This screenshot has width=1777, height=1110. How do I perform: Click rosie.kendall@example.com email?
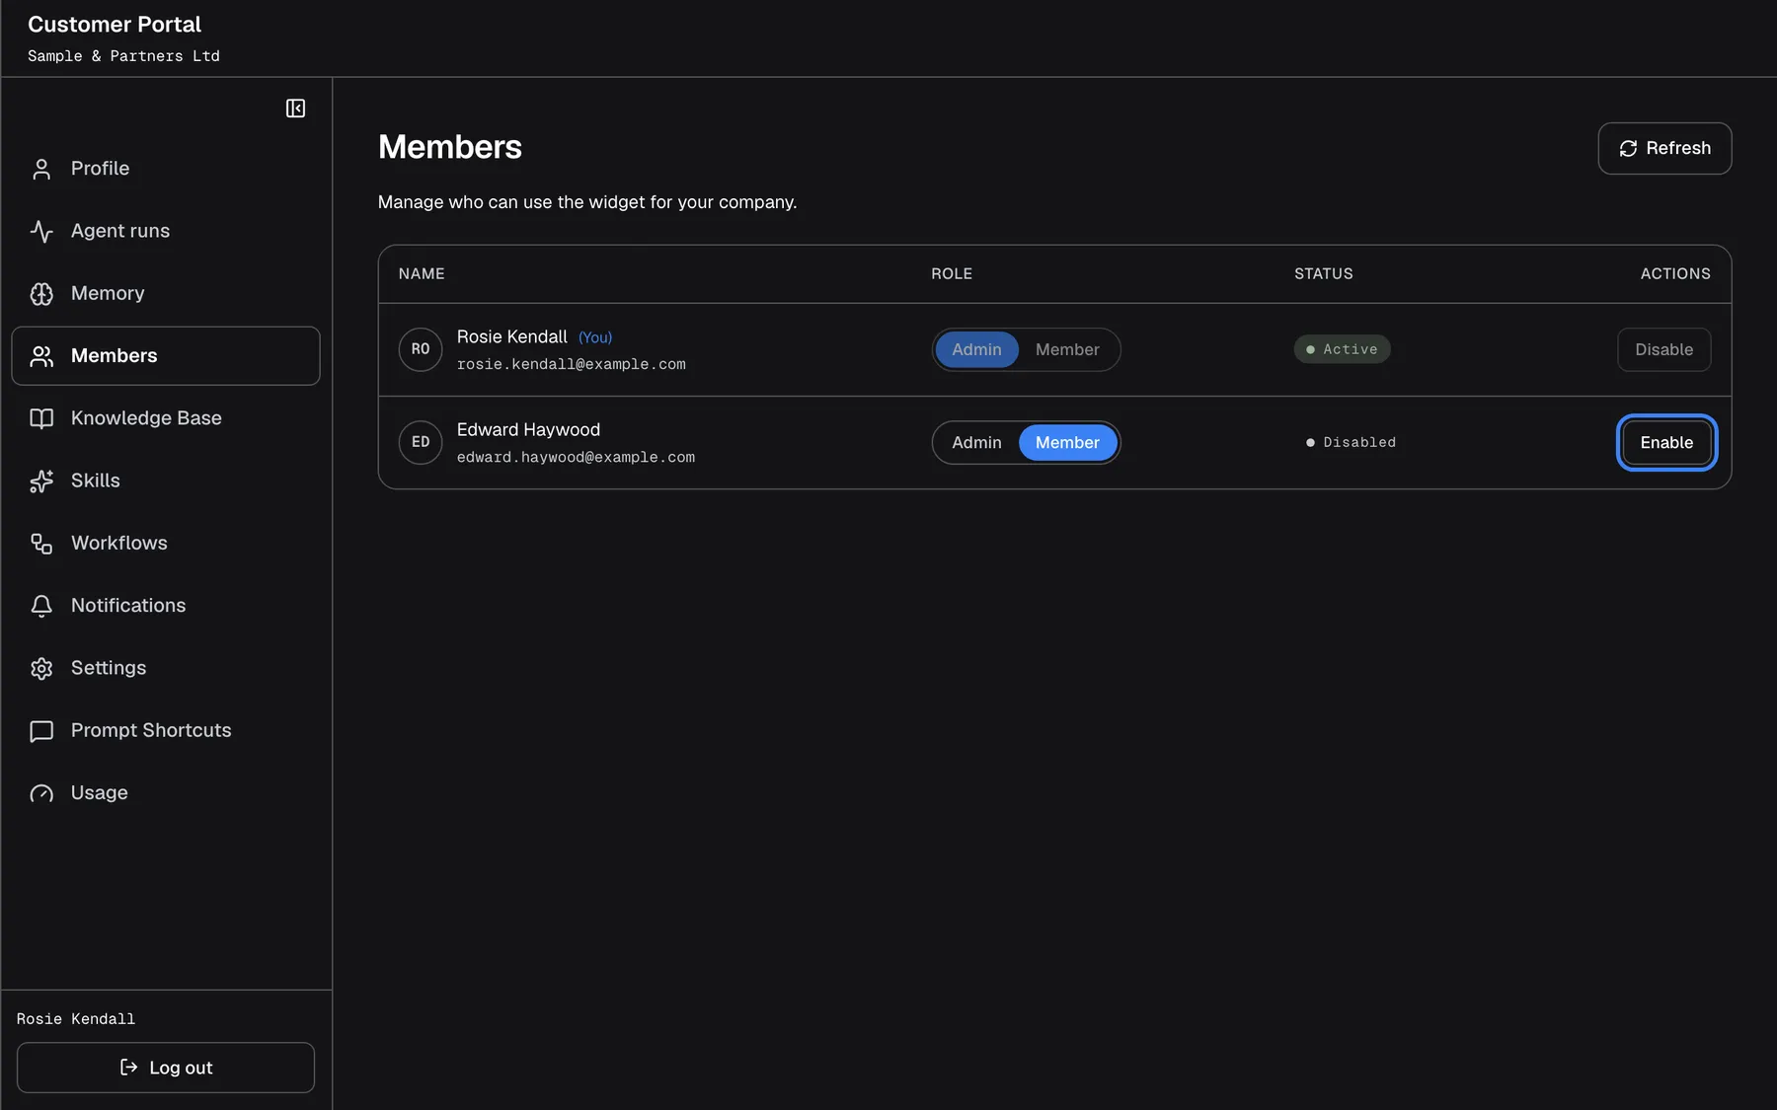571,364
